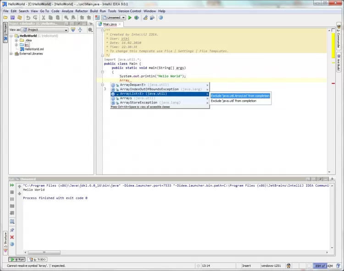
Task: Click the Cut scissors icon
Action: click(44, 17)
